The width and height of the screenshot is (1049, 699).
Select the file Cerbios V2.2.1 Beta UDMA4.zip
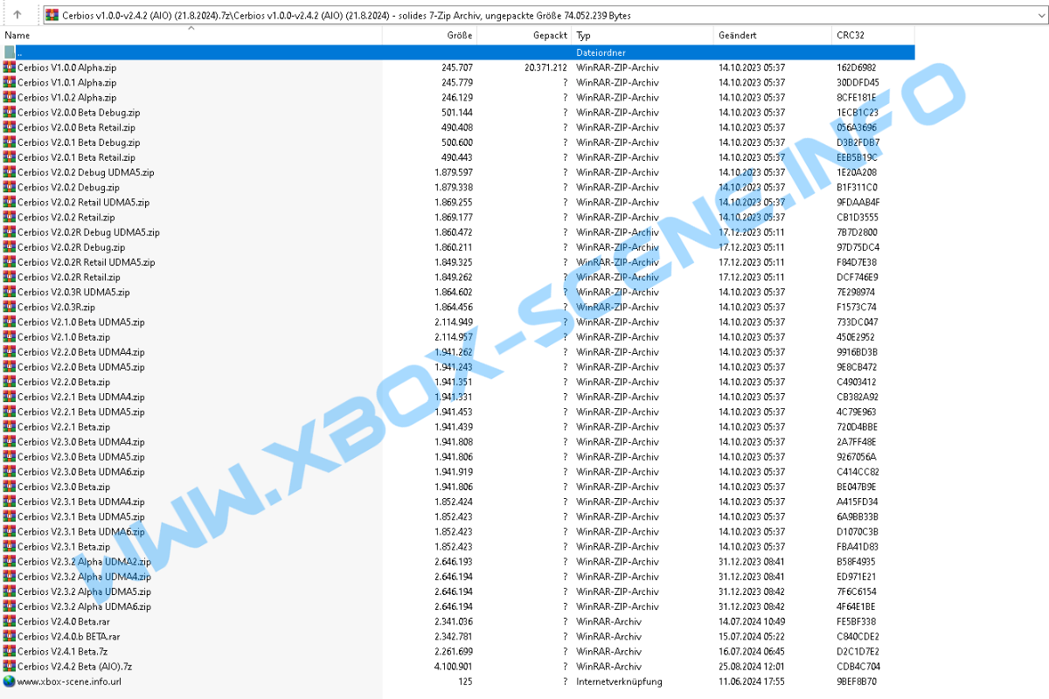[80, 397]
